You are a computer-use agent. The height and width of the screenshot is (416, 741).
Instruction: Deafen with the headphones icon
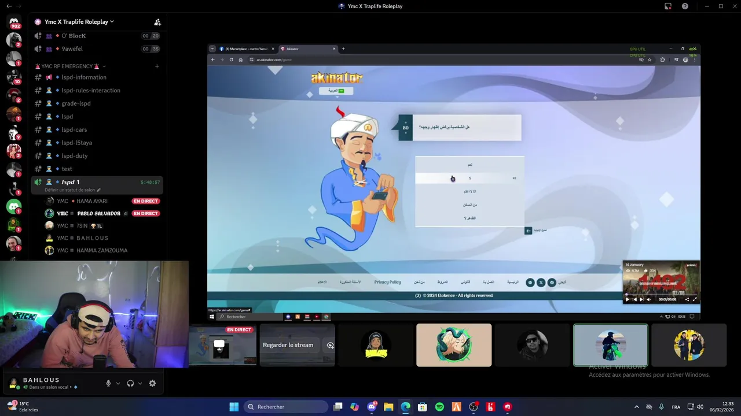[x=130, y=383]
